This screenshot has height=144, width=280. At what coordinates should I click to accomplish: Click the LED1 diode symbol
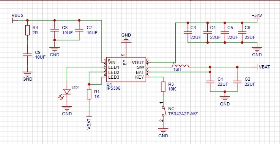pos(67,92)
